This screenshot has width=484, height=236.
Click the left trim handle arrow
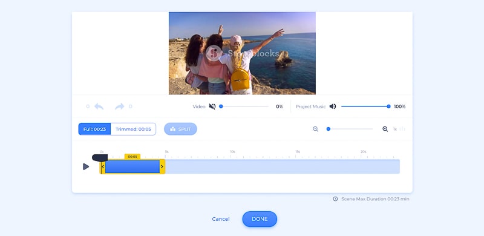(x=103, y=167)
